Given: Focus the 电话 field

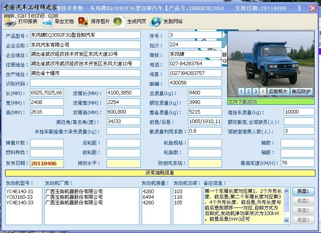Looking at the screenshot, I should 195,64.
